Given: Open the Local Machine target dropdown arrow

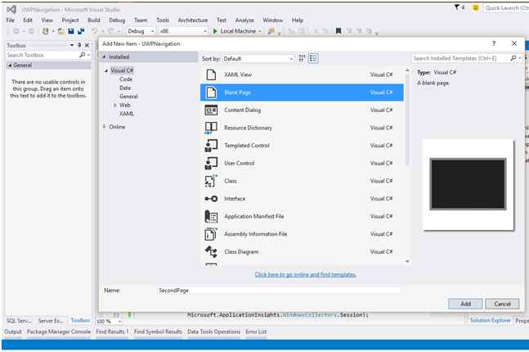Looking at the screenshot, I should point(259,31).
